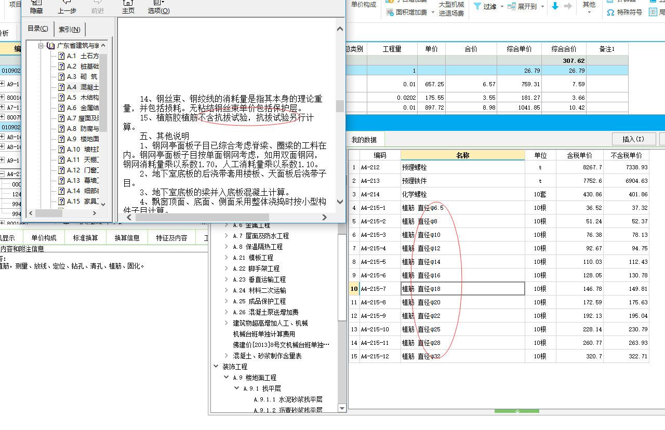The height and width of the screenshot is (430, 665).
Task: Select 机械台班单独计算费用 tree item
Action: point(264,334)
